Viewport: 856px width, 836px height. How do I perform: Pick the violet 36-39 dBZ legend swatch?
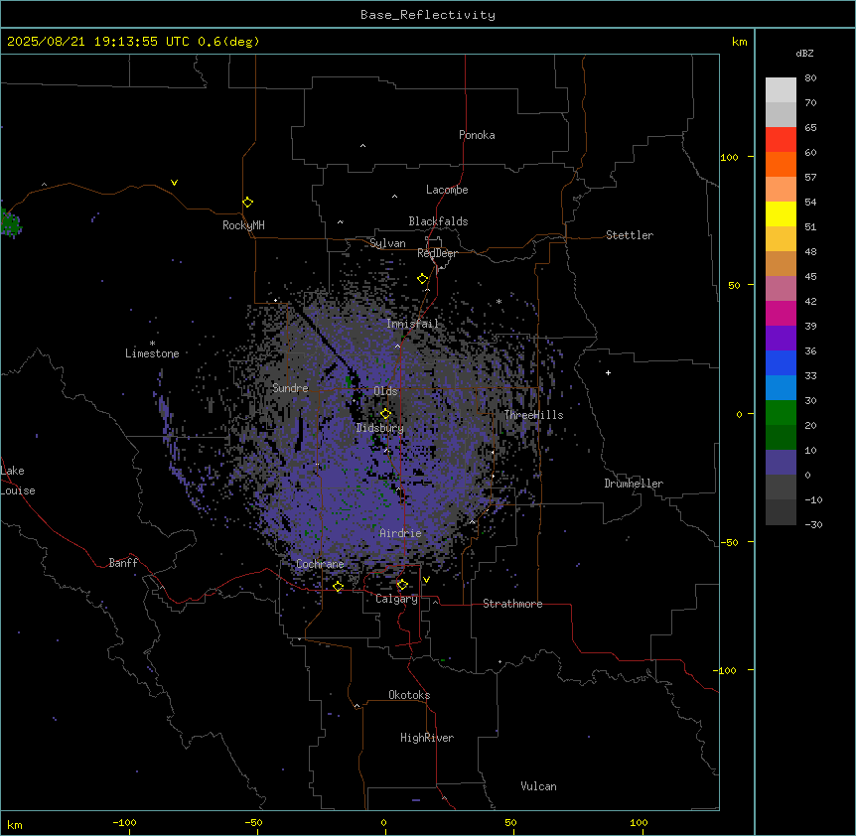coord(781,339)
